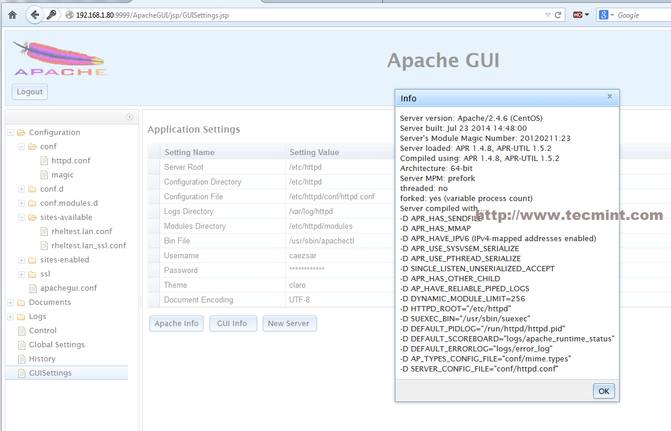Click the GUI Info button
This screenshot has height=431, width=671.
point(233,323)
